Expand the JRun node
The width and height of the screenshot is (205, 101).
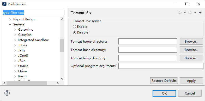click(x=15, y=61)
